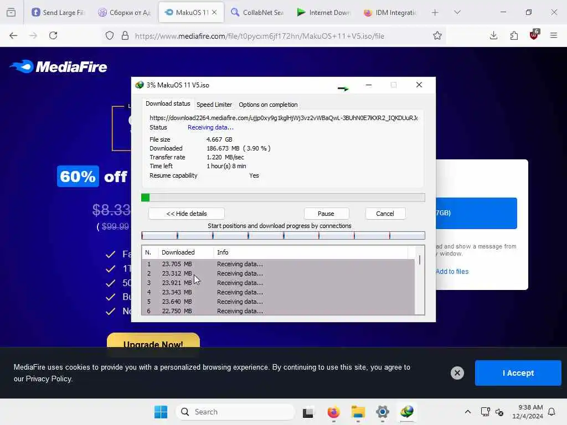Cancel the MakuOS download
The width and height of the screenshot is (567, 425).
(385, 214)
